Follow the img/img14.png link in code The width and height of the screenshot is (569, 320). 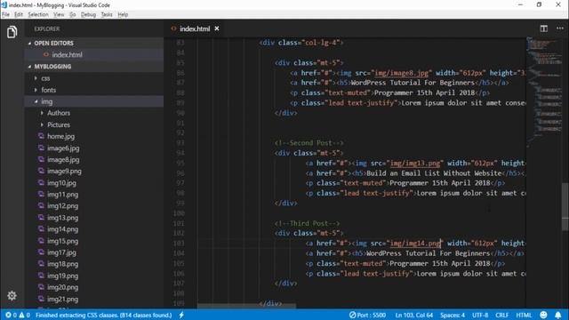[x=415, y=244]
